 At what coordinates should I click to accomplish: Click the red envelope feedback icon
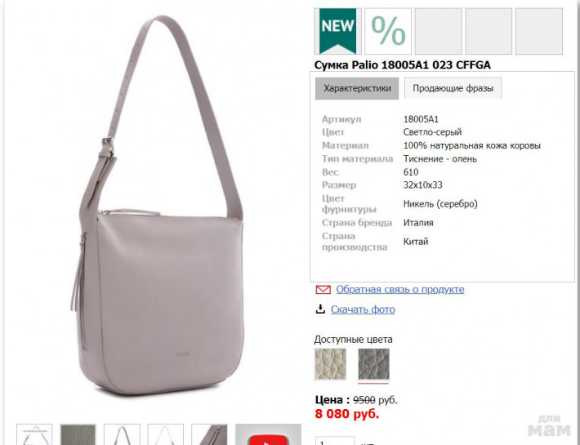click(323, 290)
